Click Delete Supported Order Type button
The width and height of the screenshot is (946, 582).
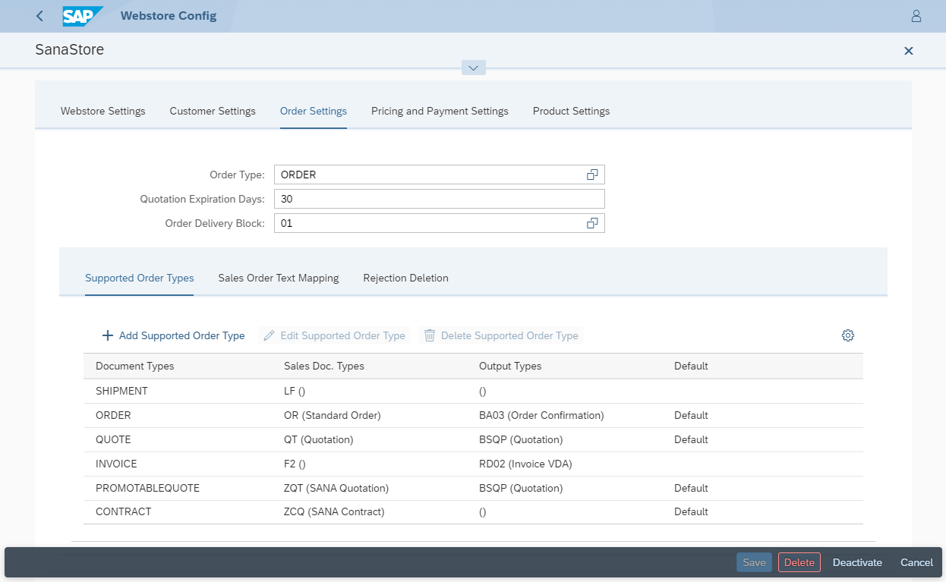click(501, 335)
